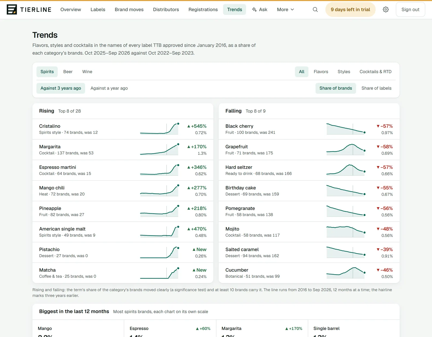Go to the Overview tab
Viewport: 432px width, 337px height.
[71, 9]
